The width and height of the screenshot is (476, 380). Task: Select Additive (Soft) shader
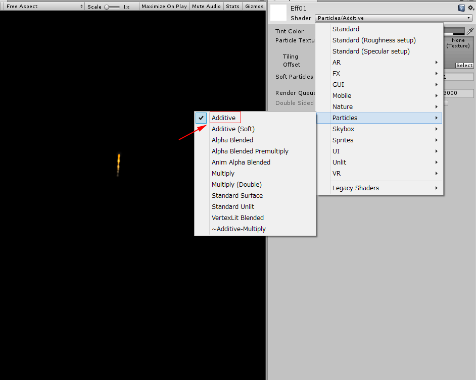point(255,129)
